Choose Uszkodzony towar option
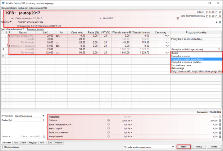Image resolution: width=223 pixels, height=151 pixels. [x=196, y=65]
